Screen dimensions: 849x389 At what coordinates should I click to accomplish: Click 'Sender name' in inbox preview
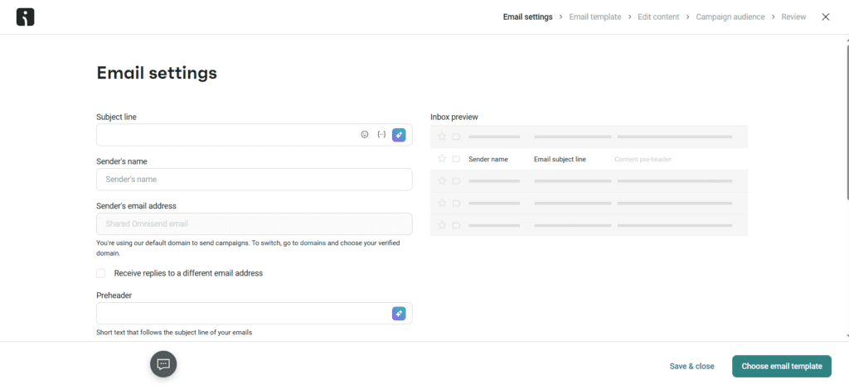[488, 160]
